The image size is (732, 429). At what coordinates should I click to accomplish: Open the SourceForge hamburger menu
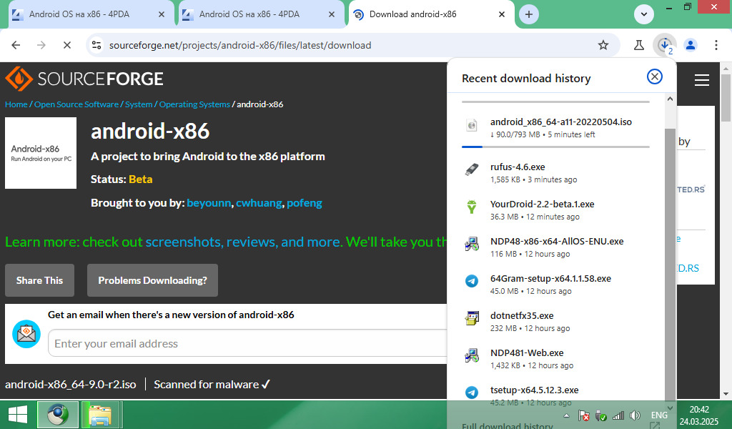coord(702,80)
